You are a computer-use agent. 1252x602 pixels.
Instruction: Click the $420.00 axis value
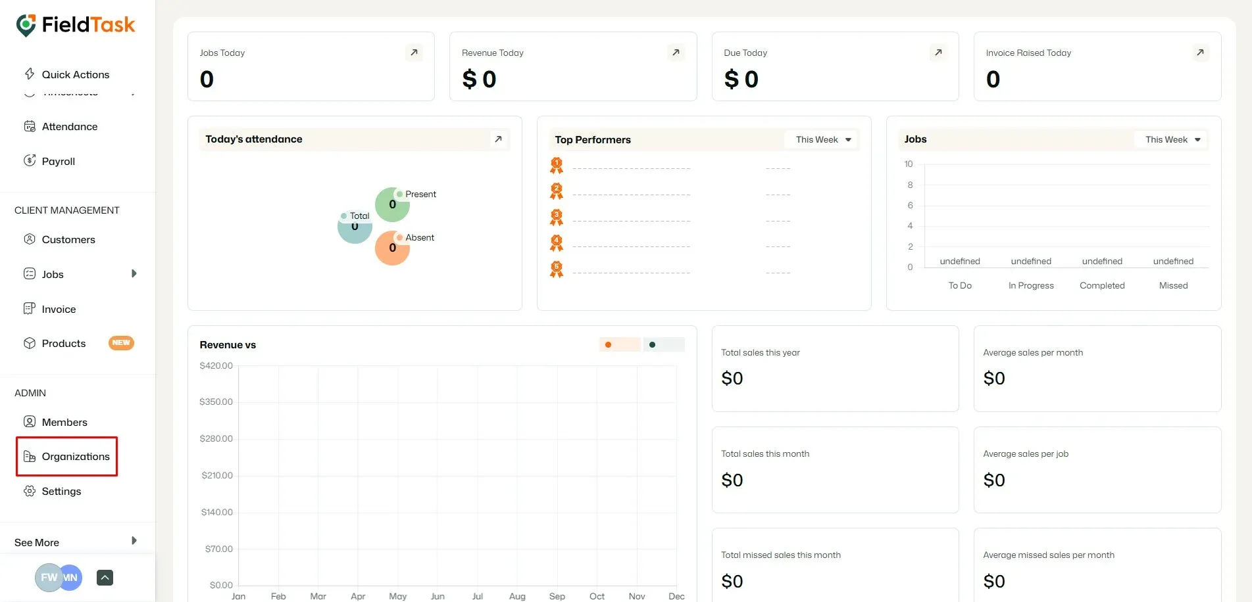(216, 365)
